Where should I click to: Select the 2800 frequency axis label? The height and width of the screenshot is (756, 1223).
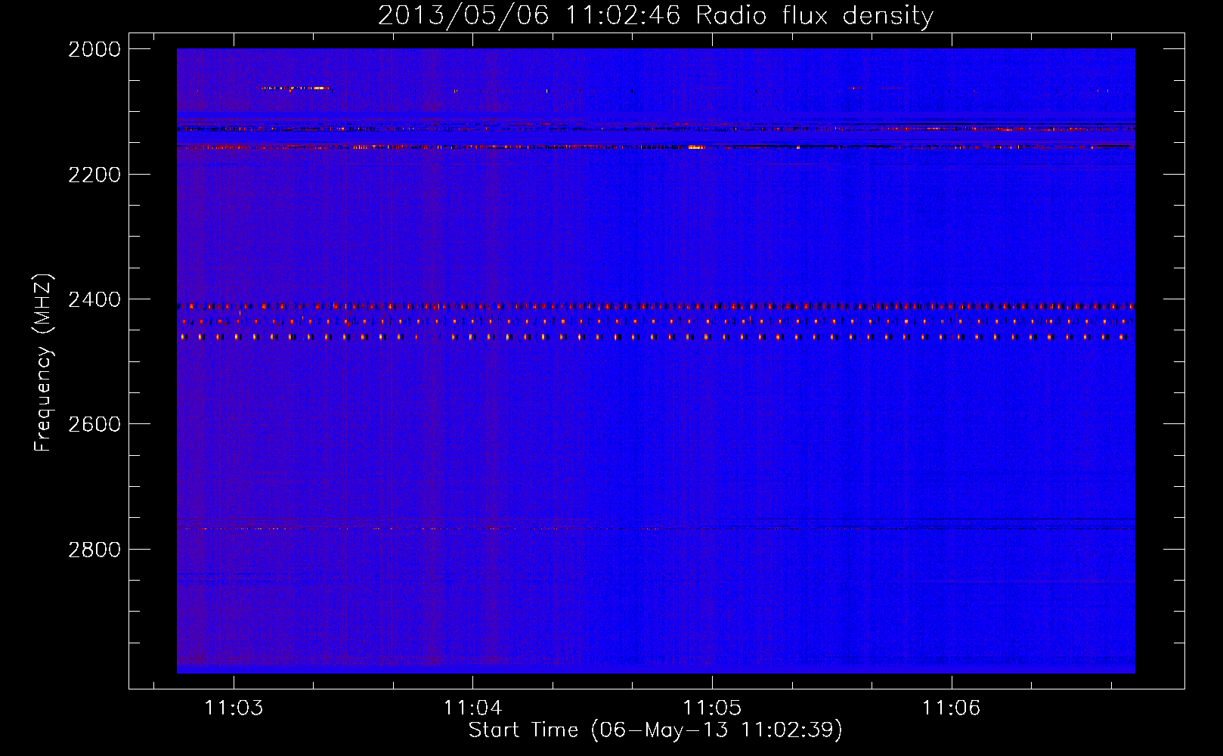point(94,549)
